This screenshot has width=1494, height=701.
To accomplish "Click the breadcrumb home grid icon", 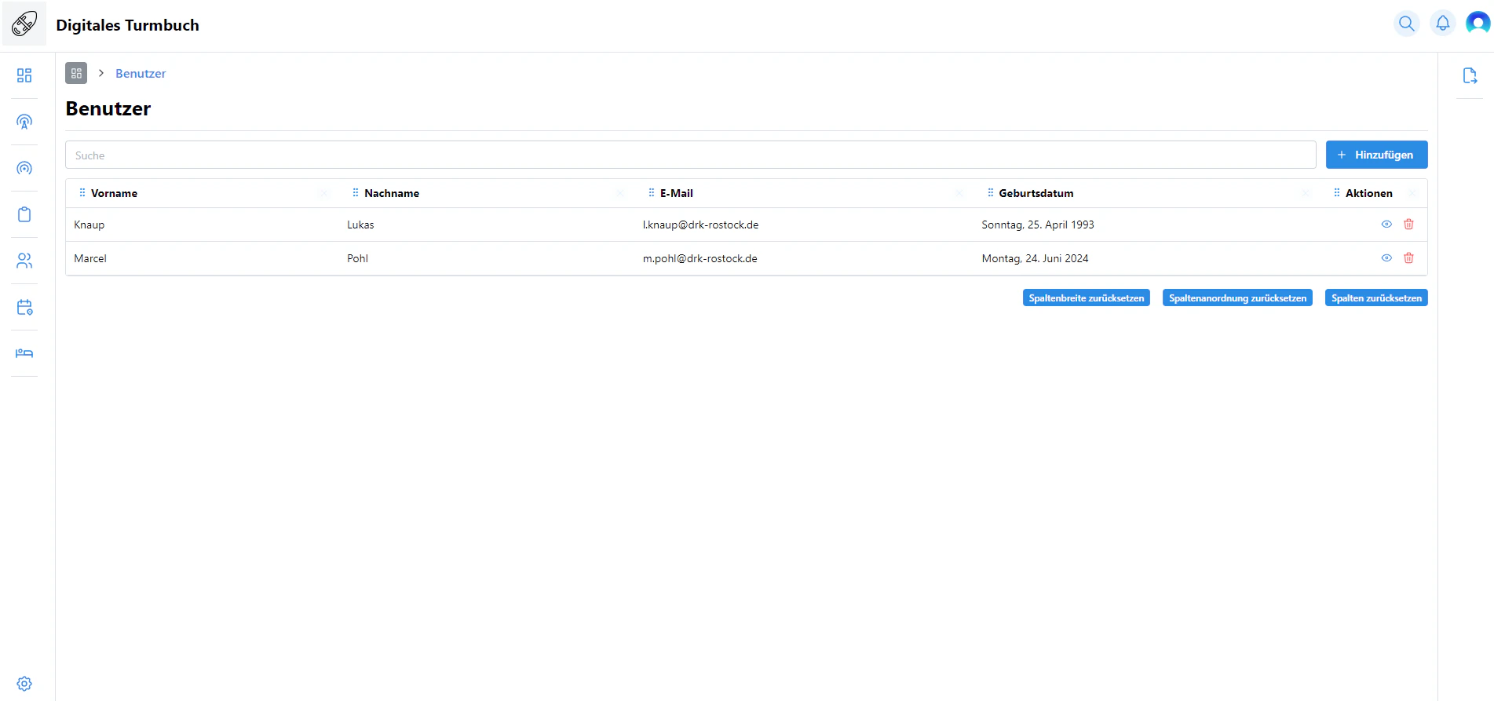I will pyautogui.click(x=76, y=73).
